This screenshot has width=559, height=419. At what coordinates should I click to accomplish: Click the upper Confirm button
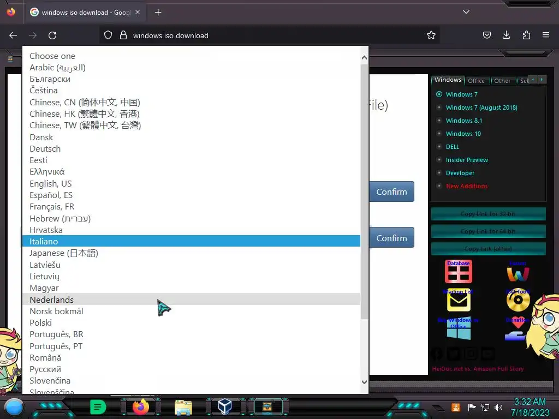[391, 191]
